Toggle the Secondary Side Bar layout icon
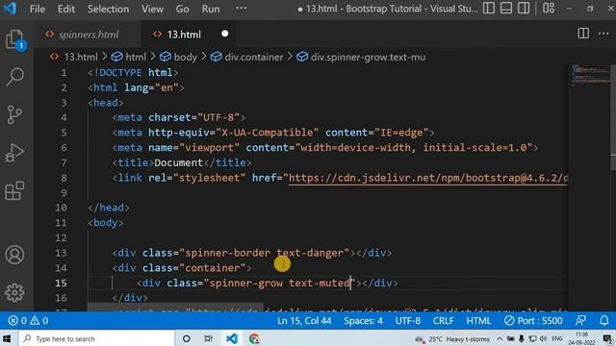This screenshot has height=346, width=616. (x=524, y=9)
